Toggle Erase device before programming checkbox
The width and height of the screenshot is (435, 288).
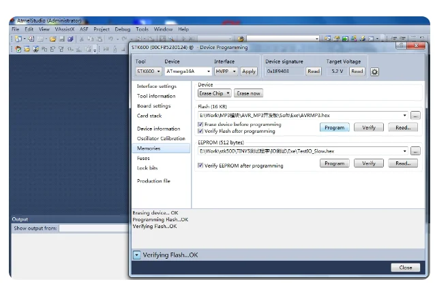pos(200,125)
